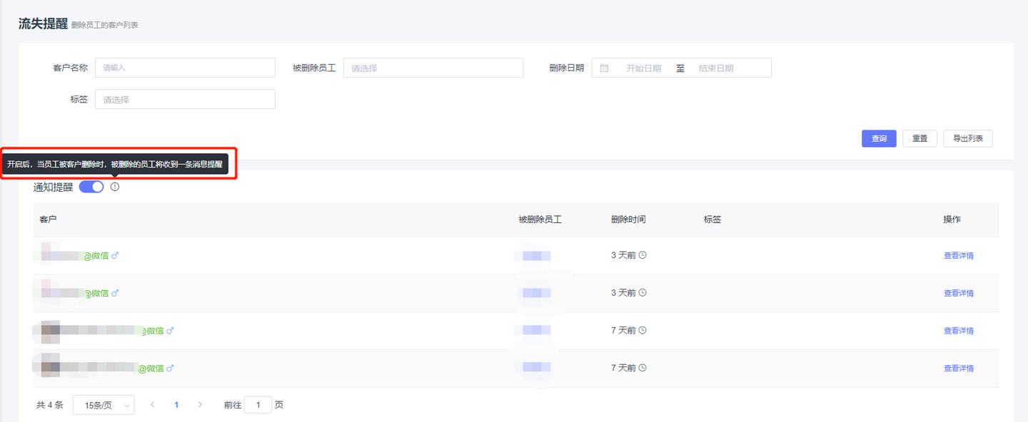Toggle the 通知提醒 switch
1028x422 pixels.
point(91,187)
